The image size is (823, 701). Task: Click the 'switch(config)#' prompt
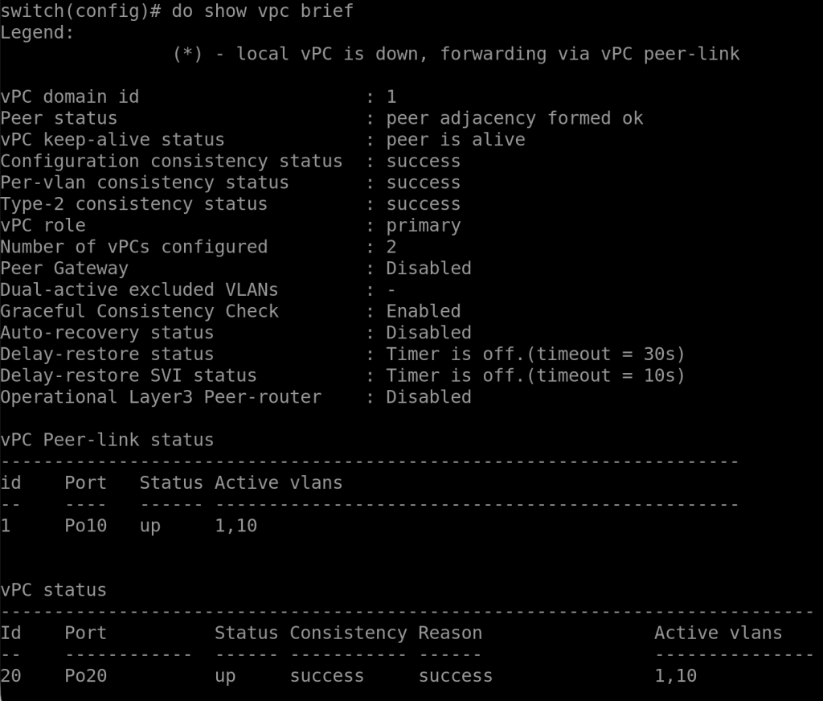(80, 11)
